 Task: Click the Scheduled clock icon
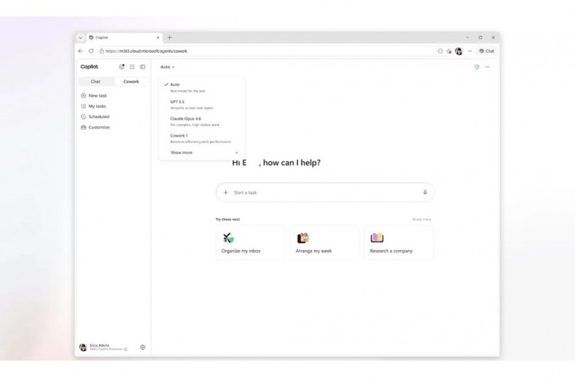click(x=83, y=117)
